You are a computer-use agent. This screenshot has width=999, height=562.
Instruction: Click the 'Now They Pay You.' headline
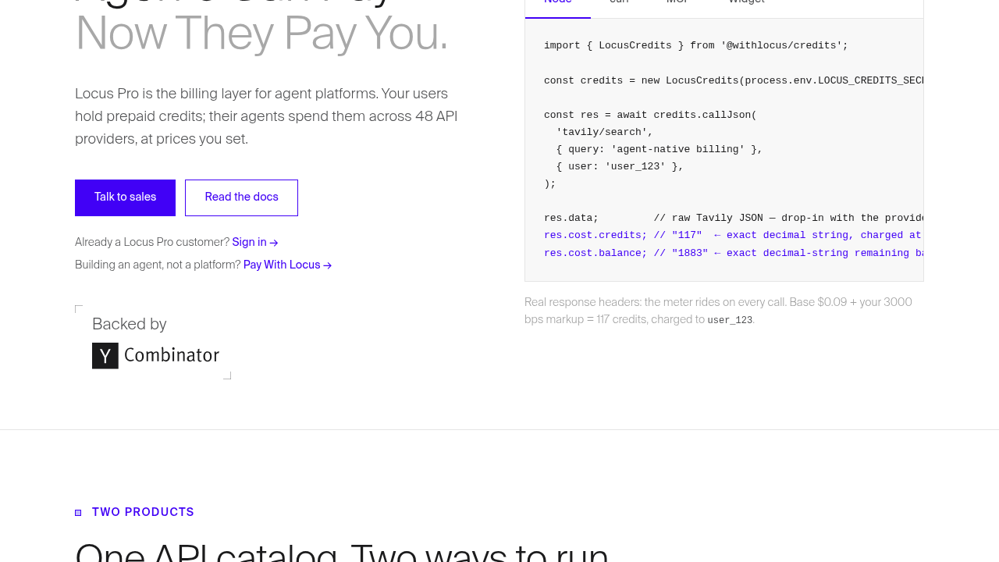(x=261, y=34)
